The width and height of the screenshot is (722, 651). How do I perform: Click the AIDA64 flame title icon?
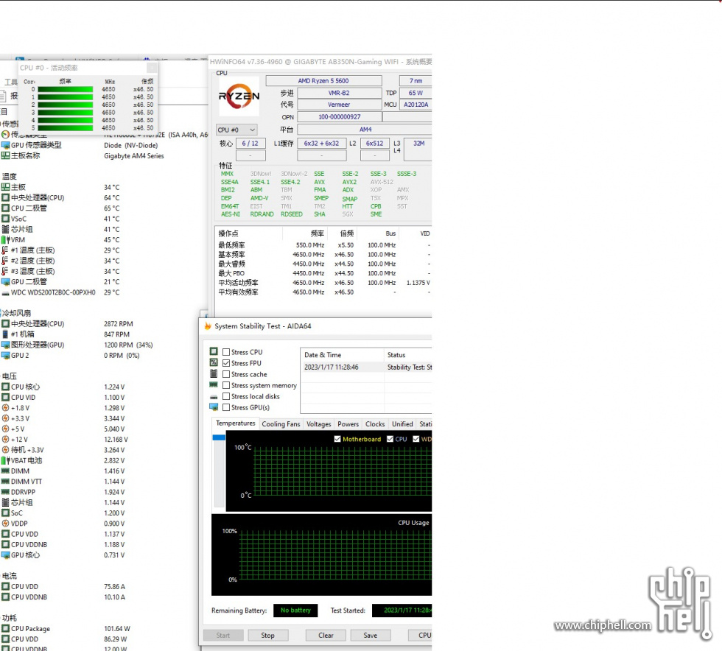(x=208, y=326)
